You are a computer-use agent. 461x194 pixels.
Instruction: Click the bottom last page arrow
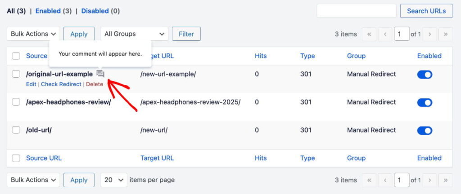(x=446, y=180)
